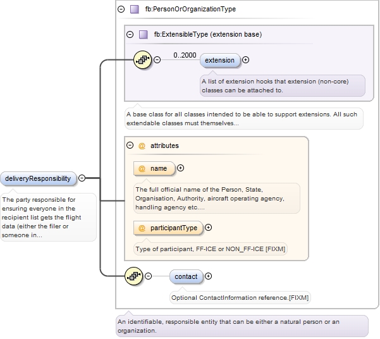Click the @ symbol inside participantType attribute
Image resolution: width=380 pixels, height=339 pixels.
tap(142, 228)
